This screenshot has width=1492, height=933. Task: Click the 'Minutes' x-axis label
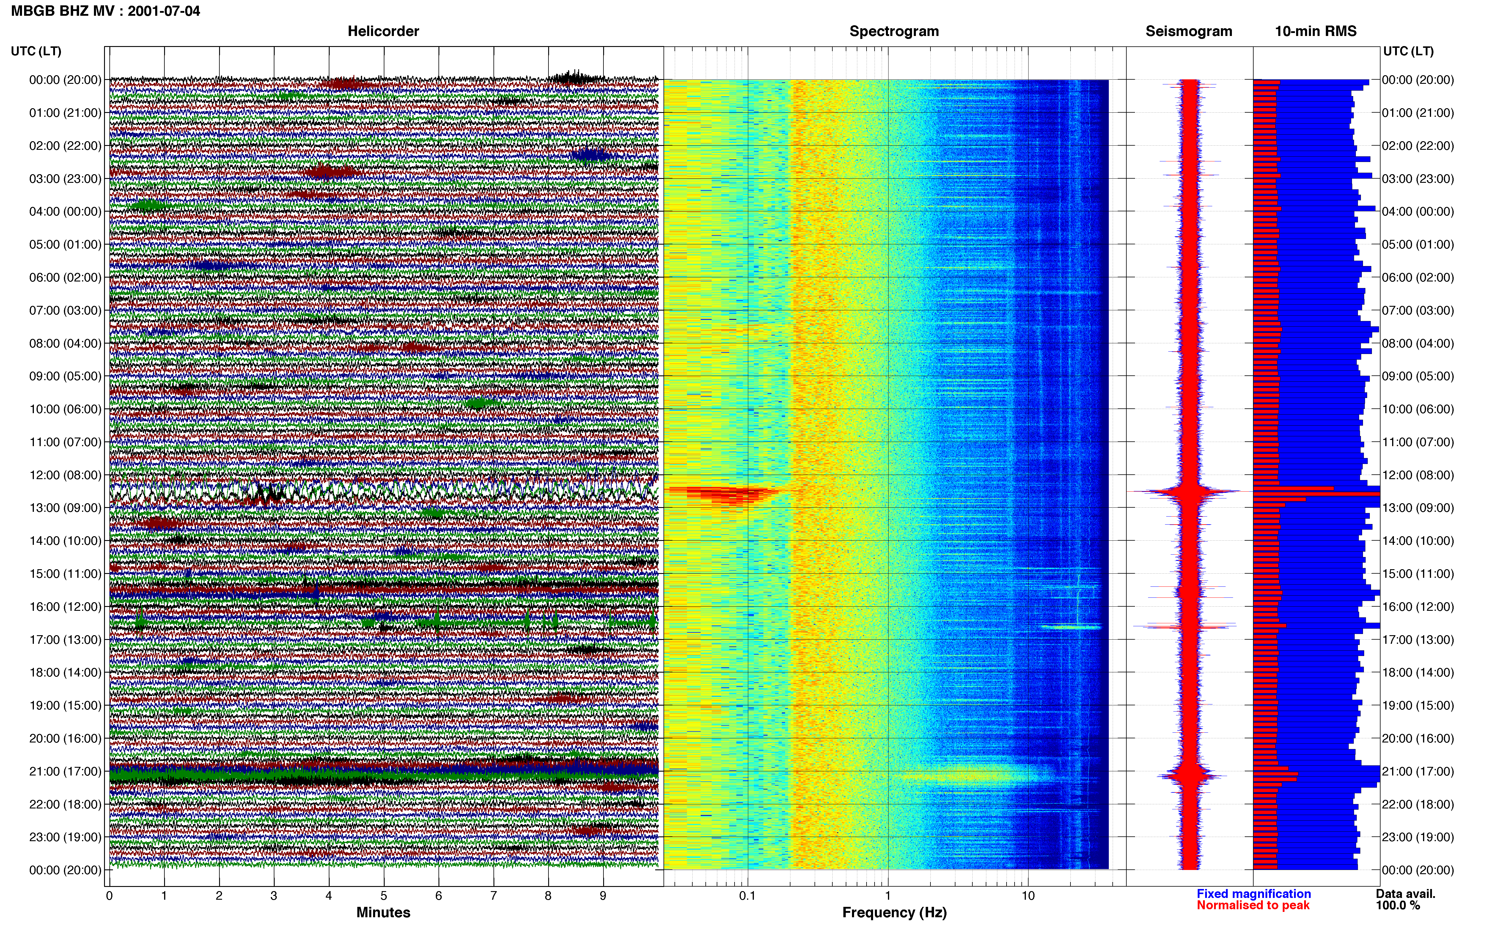click(x=383, y=912)
